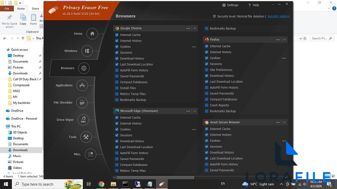Collapse the Firefox section
The height and width of the screenshot is (189, 337).
tap(284, 40)
